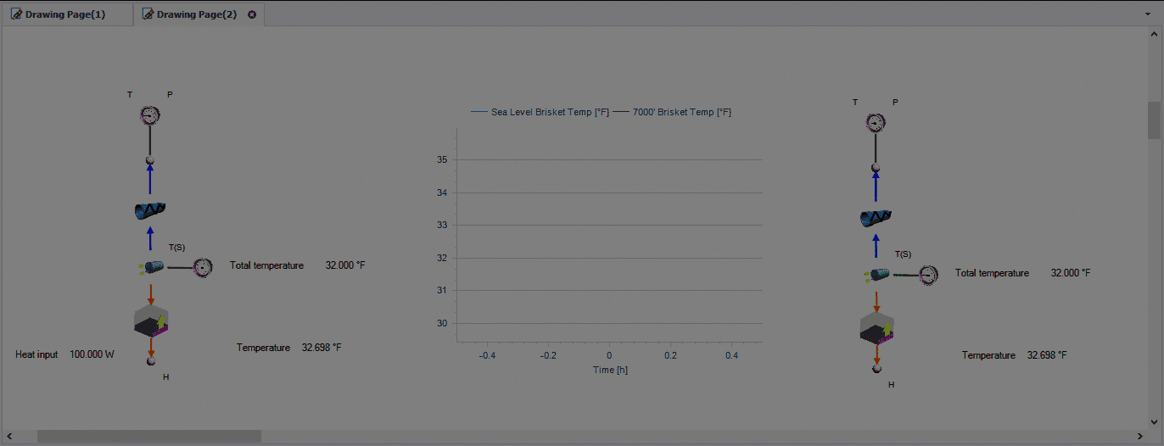
Task: Select the thermal mass block in right diagram
Action: click(876, 328)
